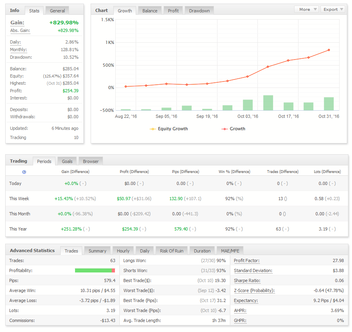Image resolution: width=352 pixels, height=332 pixels.
Task: Click the blue help question icon in Trading
Action: click(x=24, y=172)
